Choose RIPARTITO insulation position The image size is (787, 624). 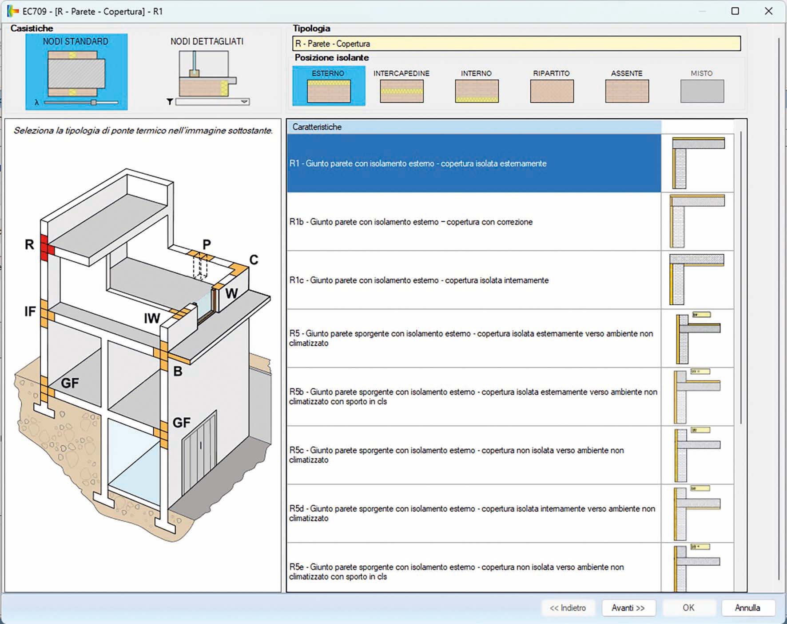(x=552, y=87)
